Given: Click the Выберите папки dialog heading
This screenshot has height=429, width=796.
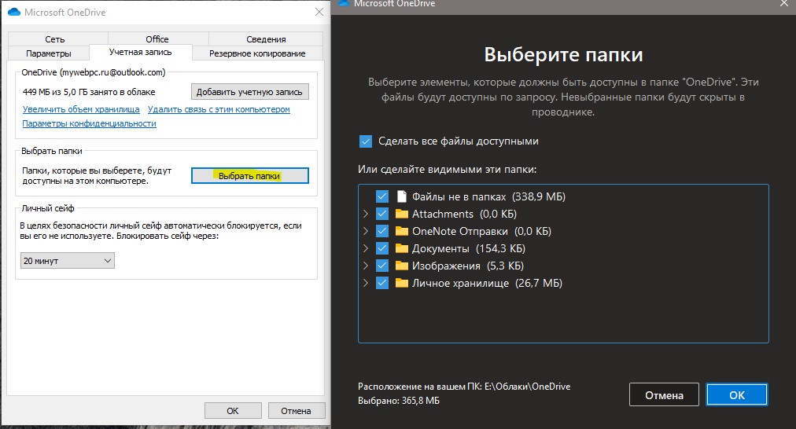Looking at the screenshot, I should tap(563, 54).
